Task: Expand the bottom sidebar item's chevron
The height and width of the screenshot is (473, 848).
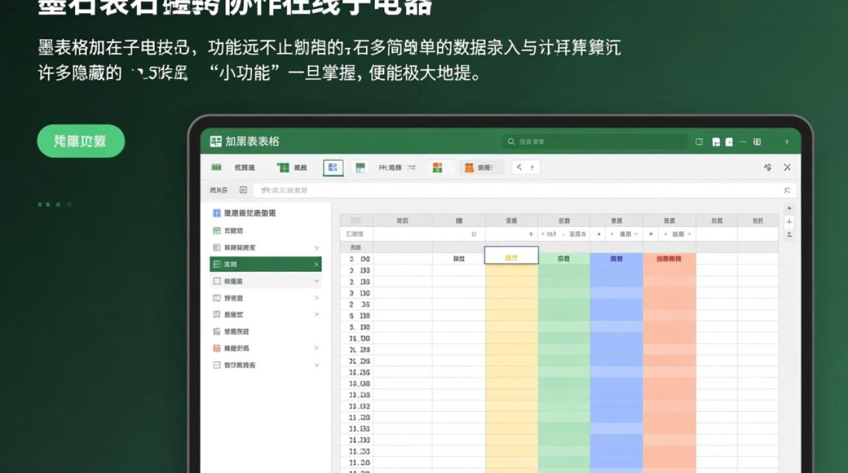Action: [316, 365]
